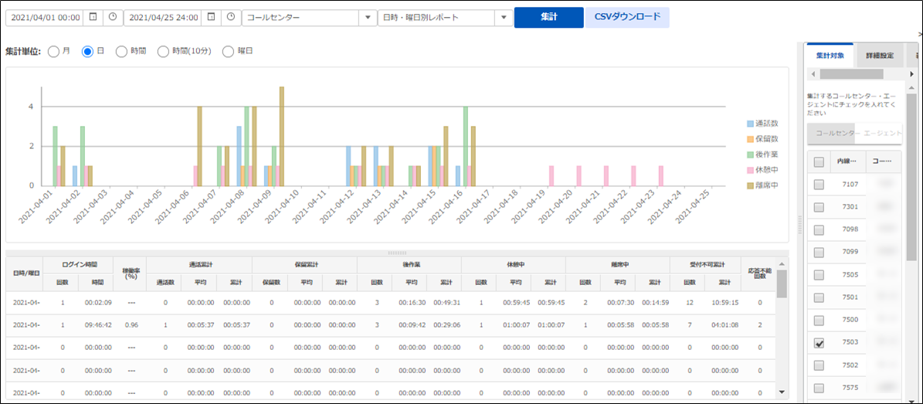Click the data table vertical scrollbar thumb
This screenshot has height=404, width=923.
[782, 284]
